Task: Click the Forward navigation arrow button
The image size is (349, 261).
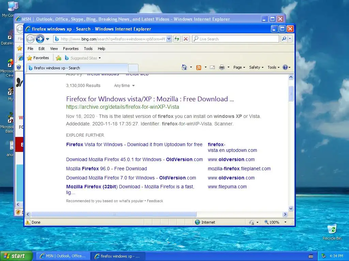Action: click(40, 39)
